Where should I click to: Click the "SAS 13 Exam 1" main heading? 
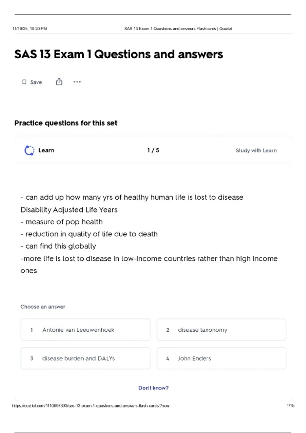tap(119, 54)
